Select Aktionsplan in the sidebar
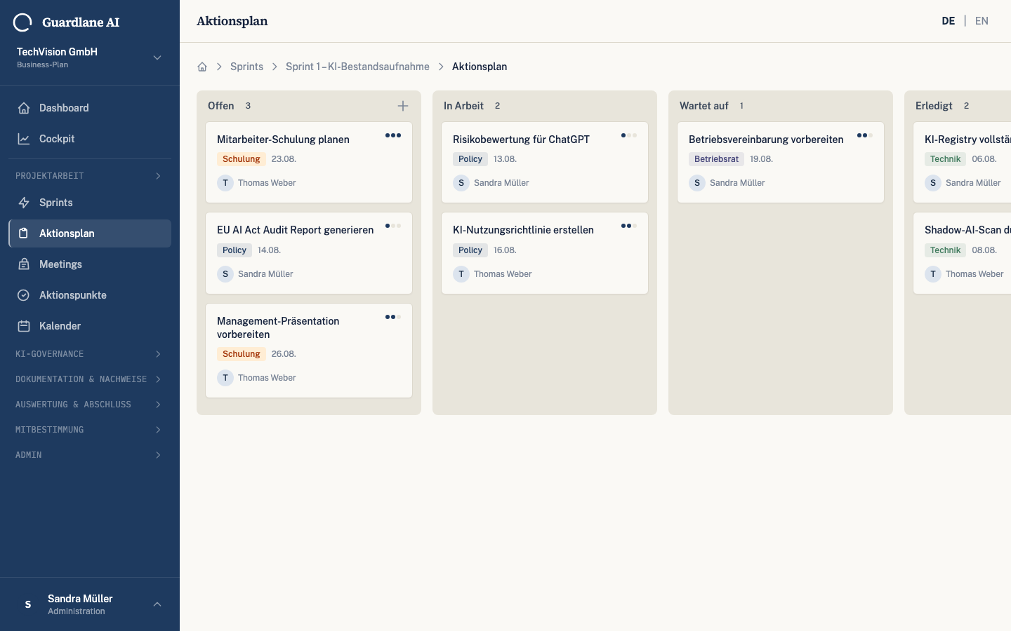 pyautogui.click(x=90, y=233)
